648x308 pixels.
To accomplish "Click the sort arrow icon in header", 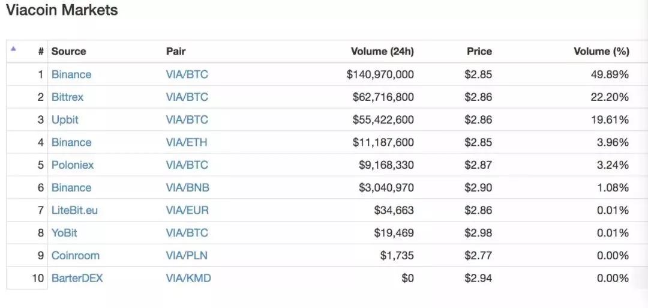I will (x=13, y=49).
